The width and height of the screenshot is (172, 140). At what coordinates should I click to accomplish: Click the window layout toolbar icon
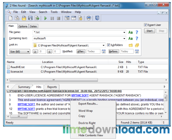(74, 18)
